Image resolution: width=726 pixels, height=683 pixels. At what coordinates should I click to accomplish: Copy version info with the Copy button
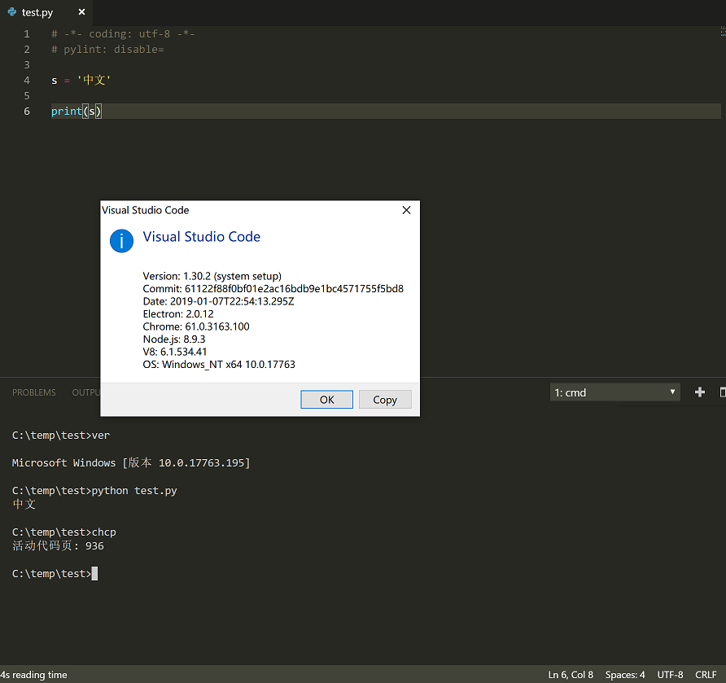pyautogui.click(x=385, y=399)
